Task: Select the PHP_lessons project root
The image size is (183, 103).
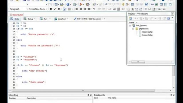Action: [x=141, y=25]
